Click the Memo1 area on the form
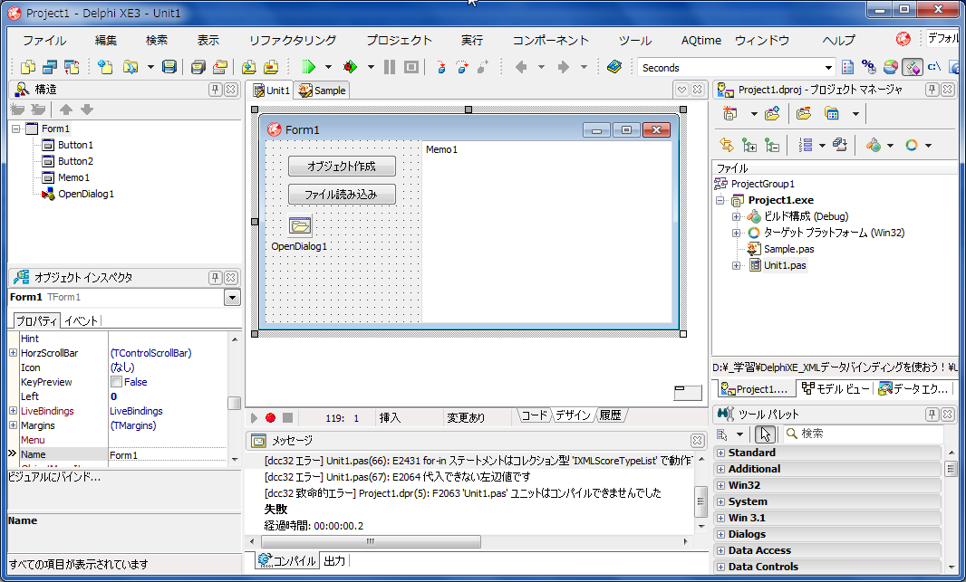The height and width of the screenshot is (582, 966). point(546,231)
